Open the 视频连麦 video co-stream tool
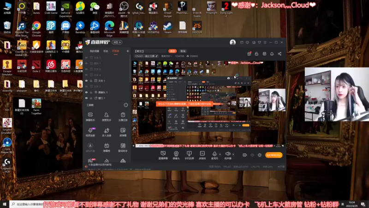Image resolution: width=369 pixels, height=208 pixels. (90, 132)
